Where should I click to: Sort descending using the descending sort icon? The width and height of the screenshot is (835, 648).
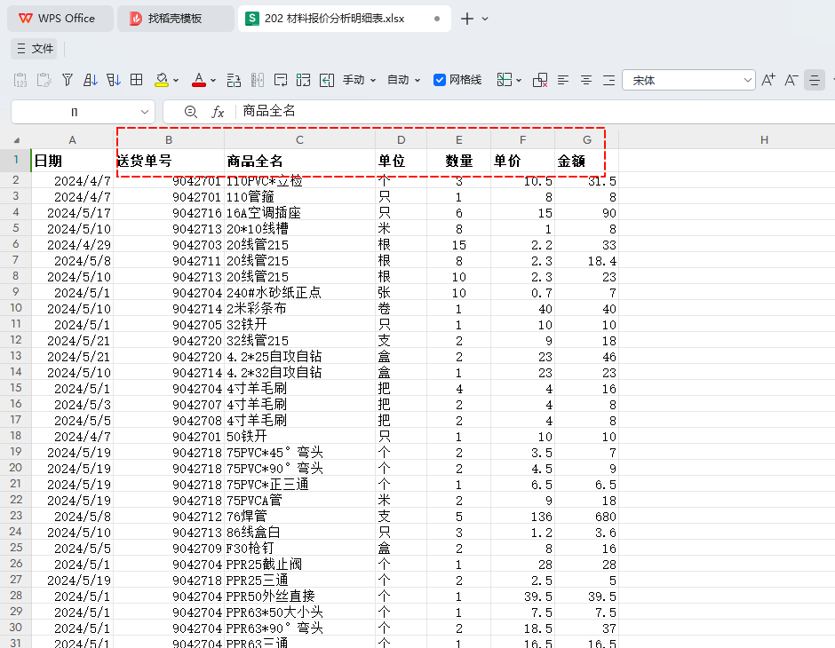(114, 81)
